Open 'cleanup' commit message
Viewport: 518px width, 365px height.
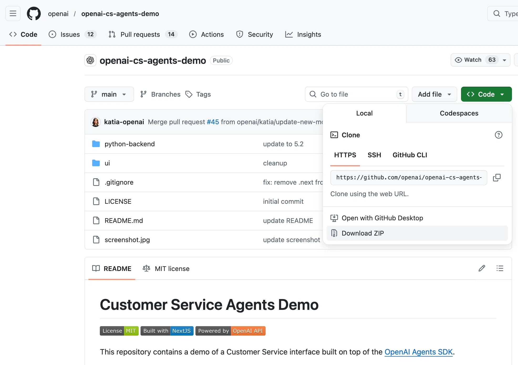(x=275, y=163)
